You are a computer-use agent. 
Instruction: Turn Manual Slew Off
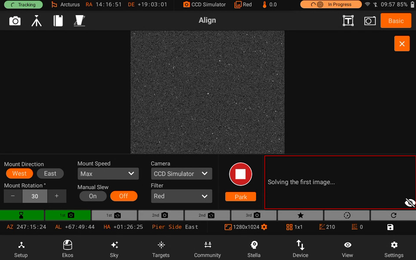(123, 196)
